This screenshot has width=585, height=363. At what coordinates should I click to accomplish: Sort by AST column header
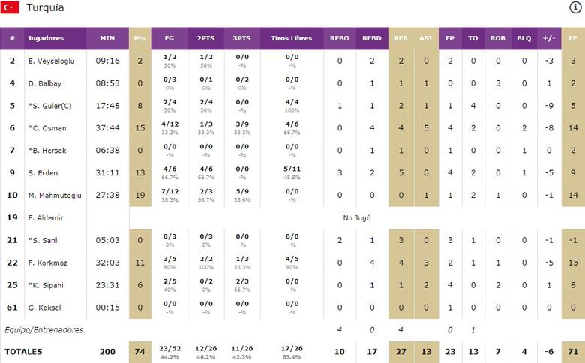pos(426,38)
